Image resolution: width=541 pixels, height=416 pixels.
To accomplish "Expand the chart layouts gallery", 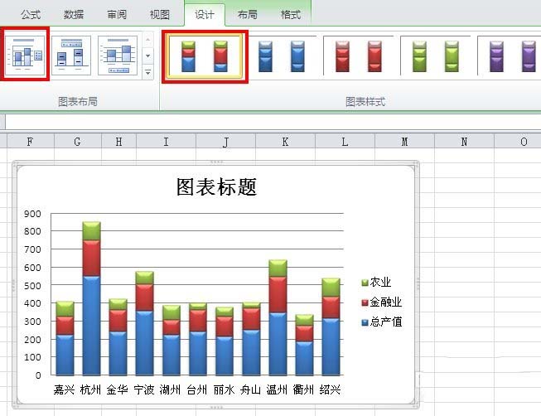I will (x=147, y=73).
